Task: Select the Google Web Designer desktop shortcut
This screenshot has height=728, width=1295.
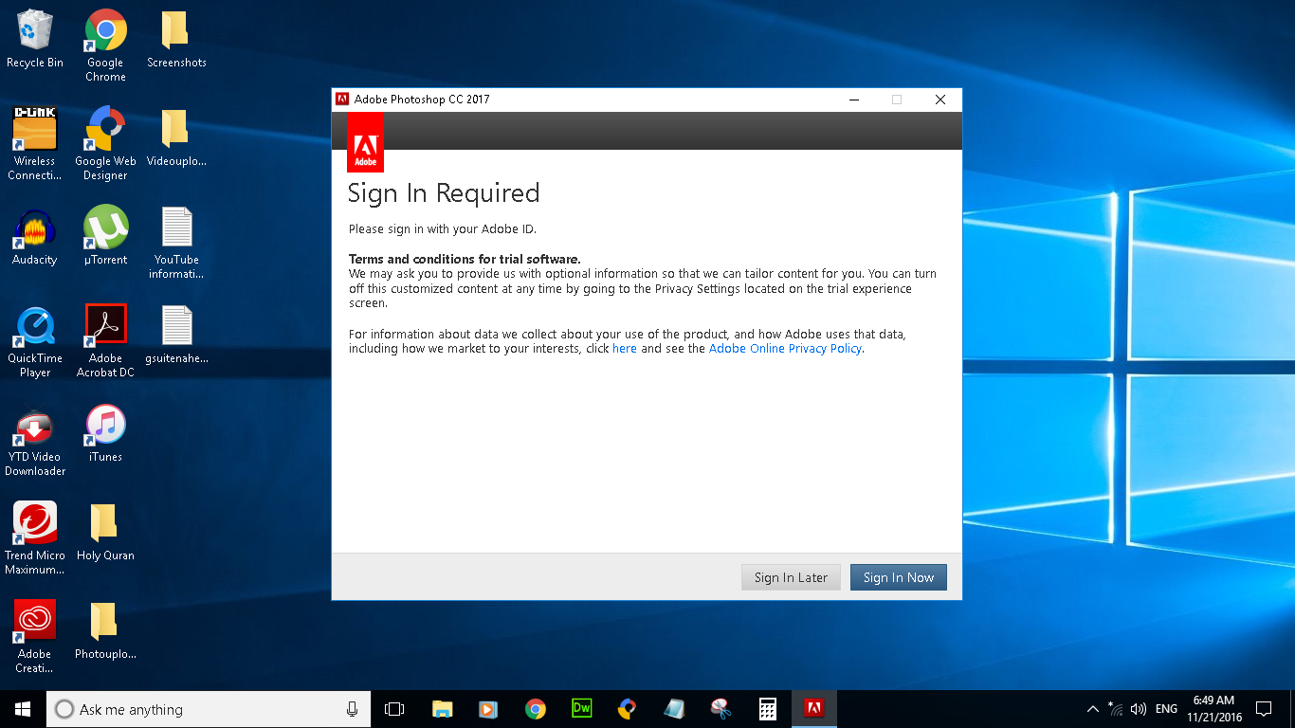Action: 105,144
